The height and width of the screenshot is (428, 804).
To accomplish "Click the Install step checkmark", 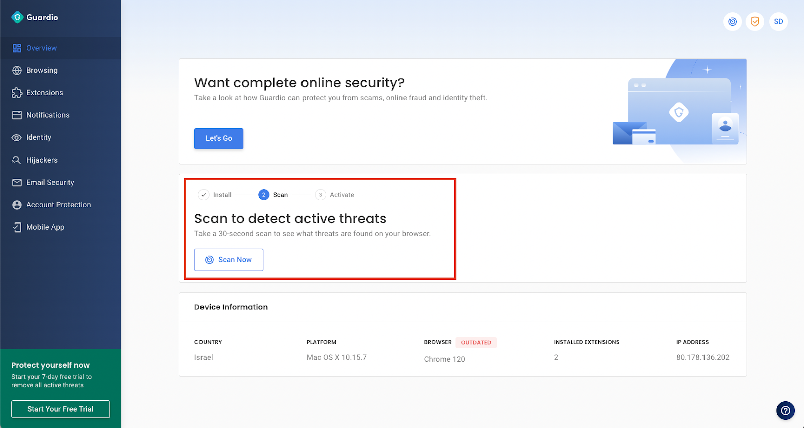I will 204,195.
